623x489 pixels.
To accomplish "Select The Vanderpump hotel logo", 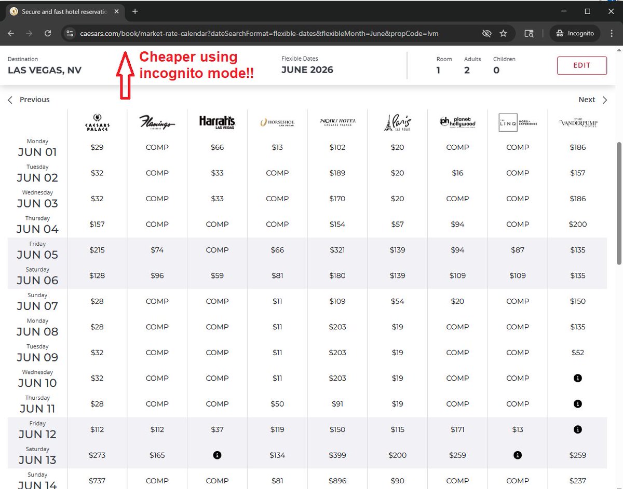I will pyautogui.click(x=577, y=123).
